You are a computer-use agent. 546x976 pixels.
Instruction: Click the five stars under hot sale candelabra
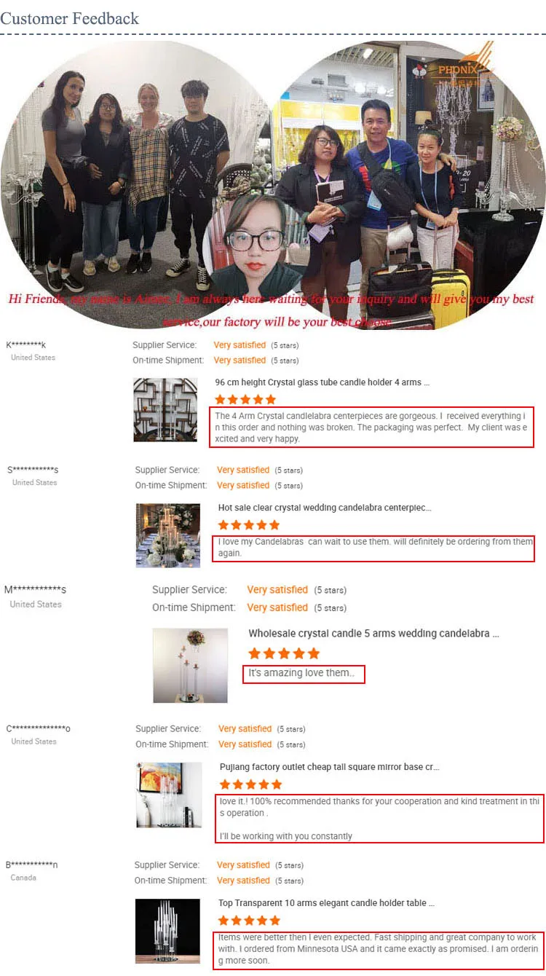[249, 524]
